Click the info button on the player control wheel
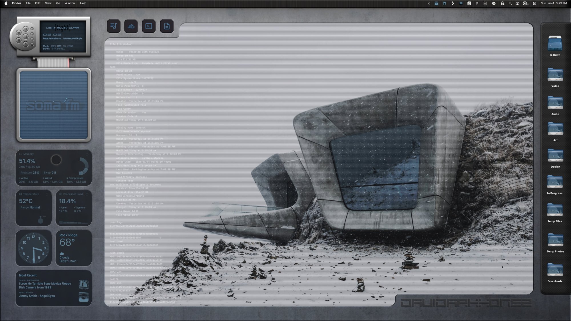This screenshot has height=321, width=571. (x=32, y=39)
